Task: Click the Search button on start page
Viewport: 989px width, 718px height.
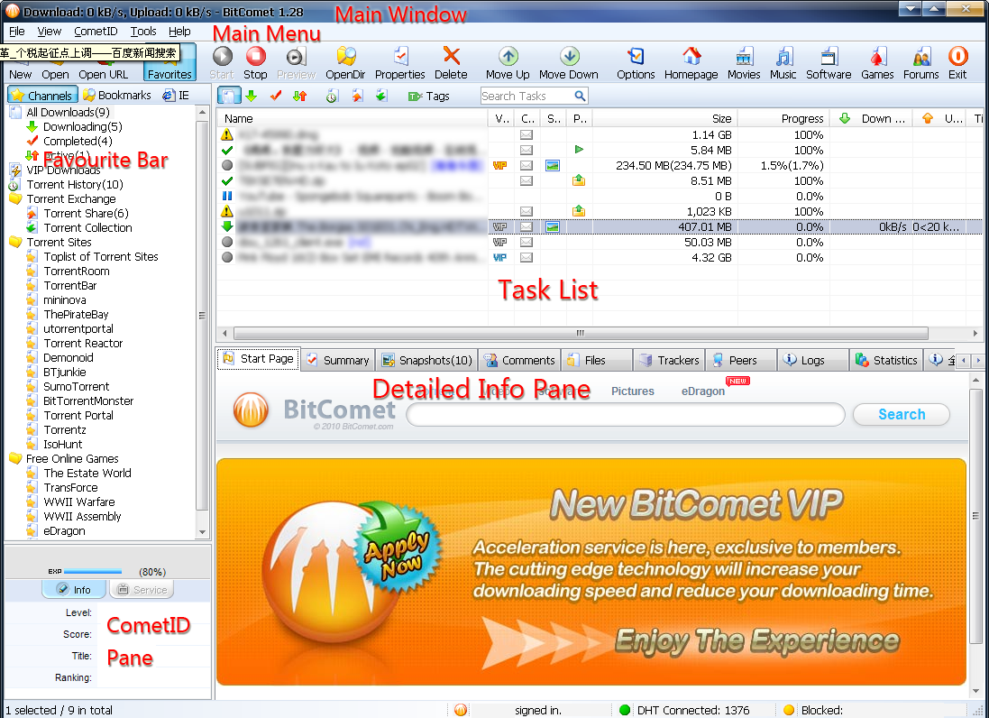Action: coord(902,415)
